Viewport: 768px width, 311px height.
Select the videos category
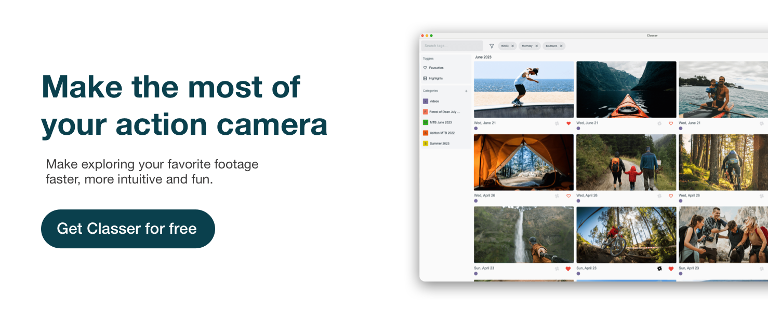[434, 101]
